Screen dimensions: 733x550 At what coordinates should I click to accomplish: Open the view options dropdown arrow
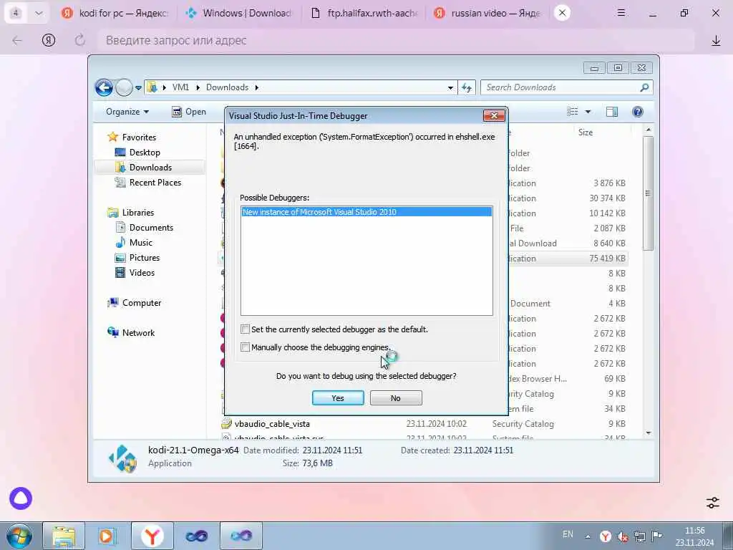(x=588, y=111)
